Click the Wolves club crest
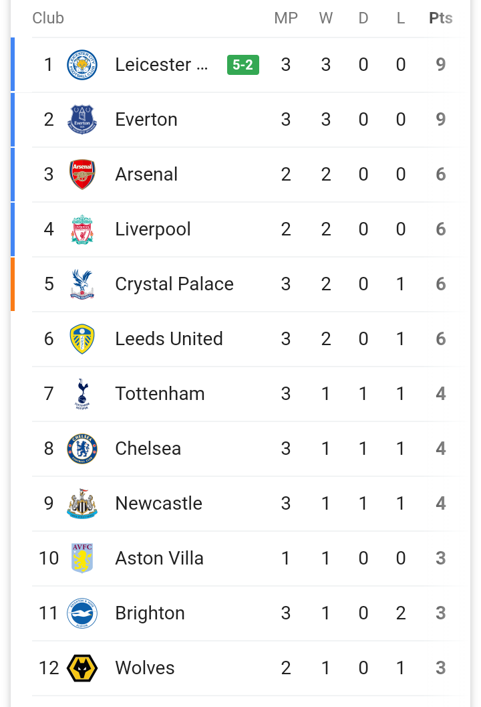Image resolution: width=481 pixels, height=707 pixels. click(x=82, y=668)
